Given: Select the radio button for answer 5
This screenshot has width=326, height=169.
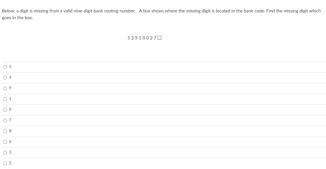Looking at the screenshot, I should coord(5,66).
